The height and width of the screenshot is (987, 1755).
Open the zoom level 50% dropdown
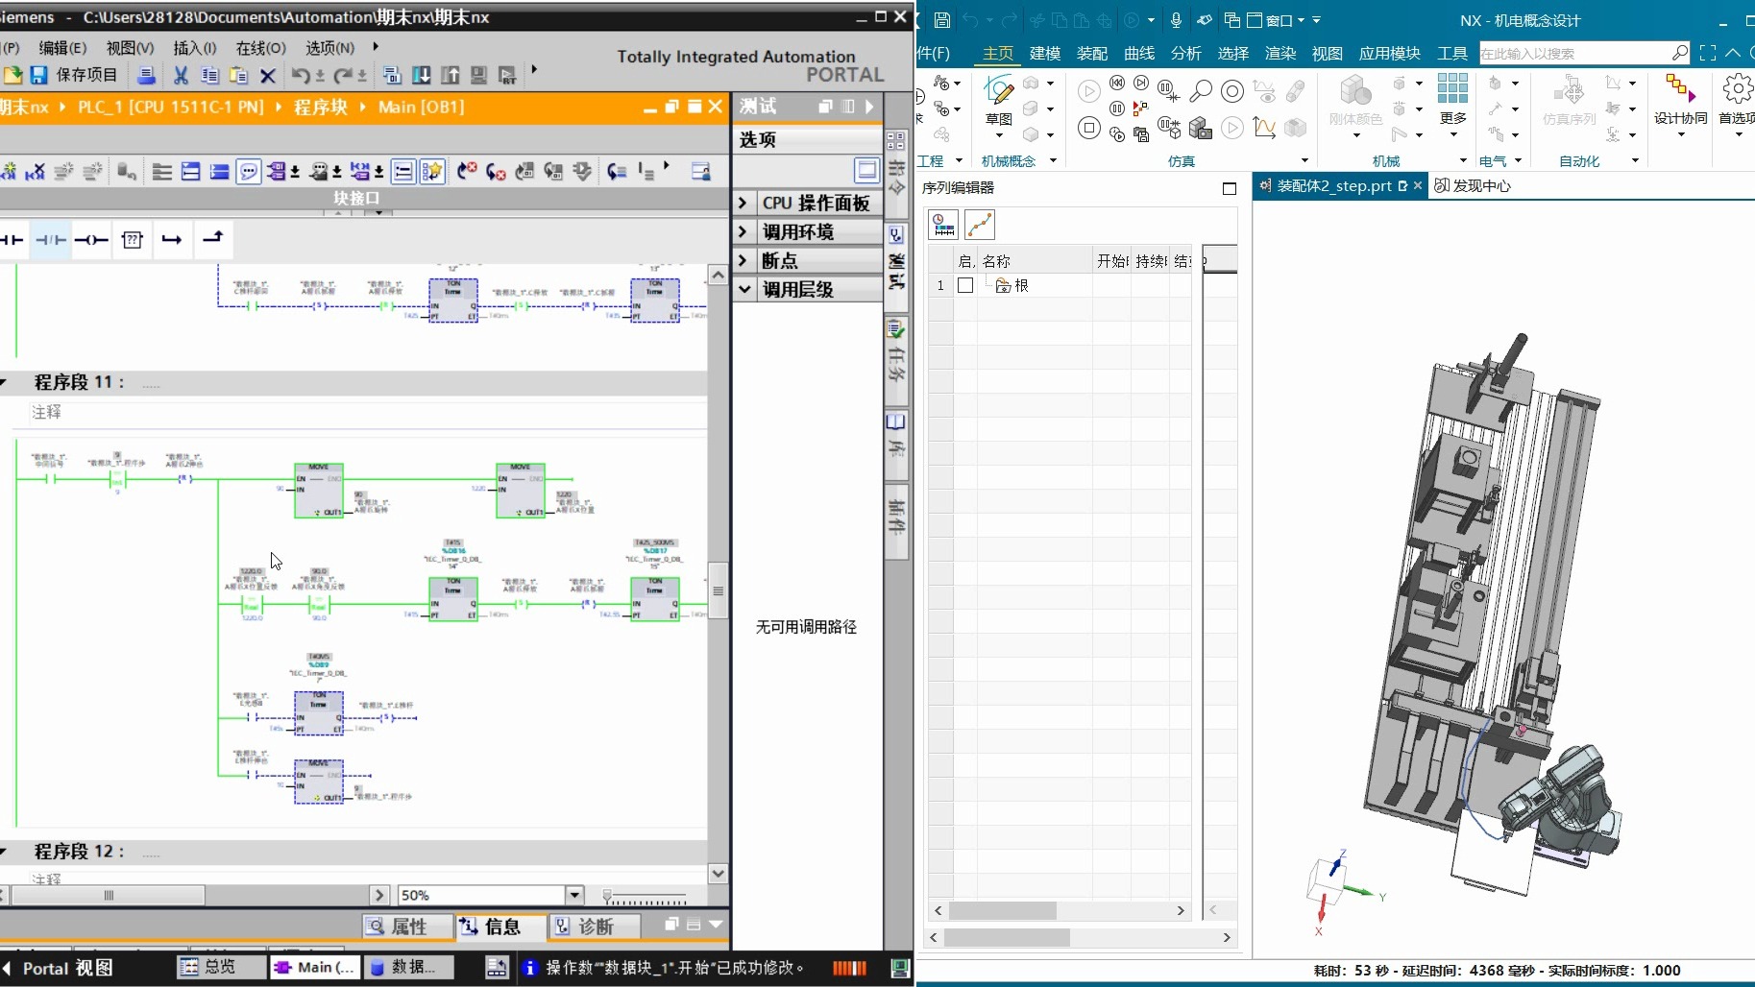click(x=574, y=895)
